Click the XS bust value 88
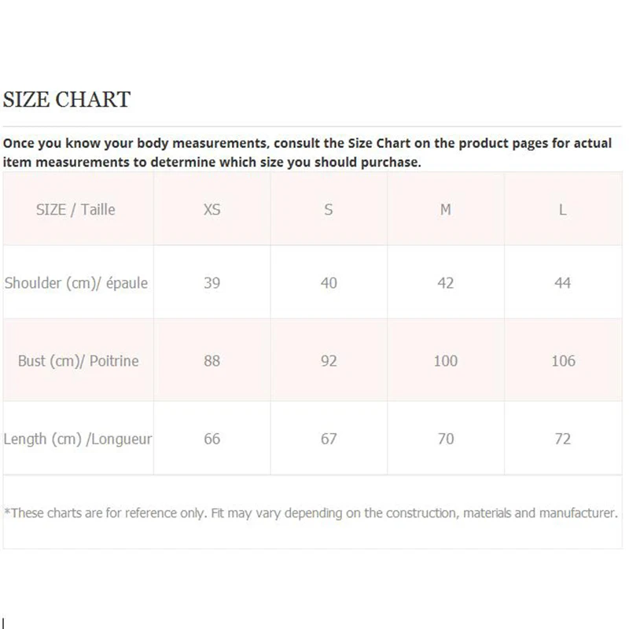The width and height of the screenshot is (629, 629). coord(212,361)
